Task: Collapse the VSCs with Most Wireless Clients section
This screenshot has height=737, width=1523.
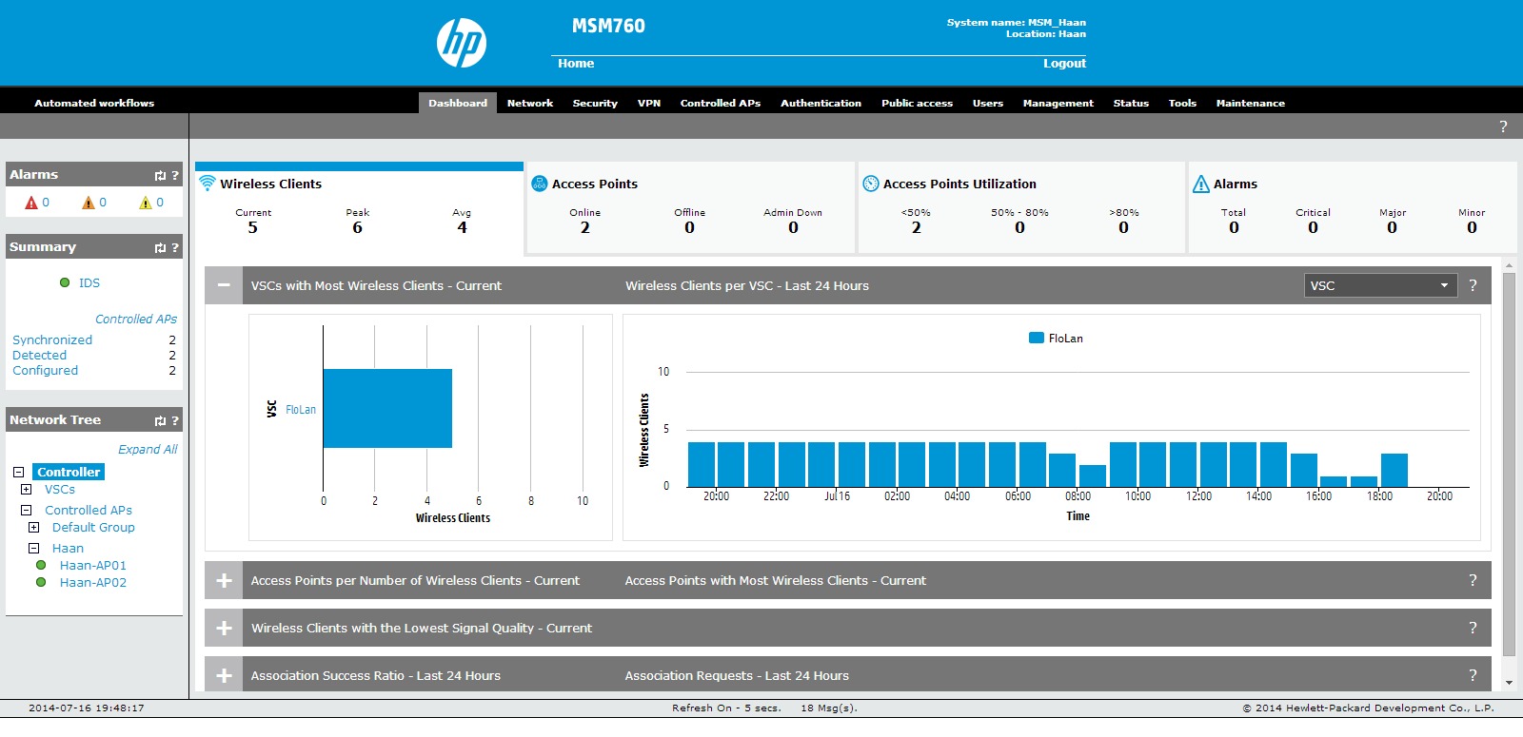Action: [224, 285]
